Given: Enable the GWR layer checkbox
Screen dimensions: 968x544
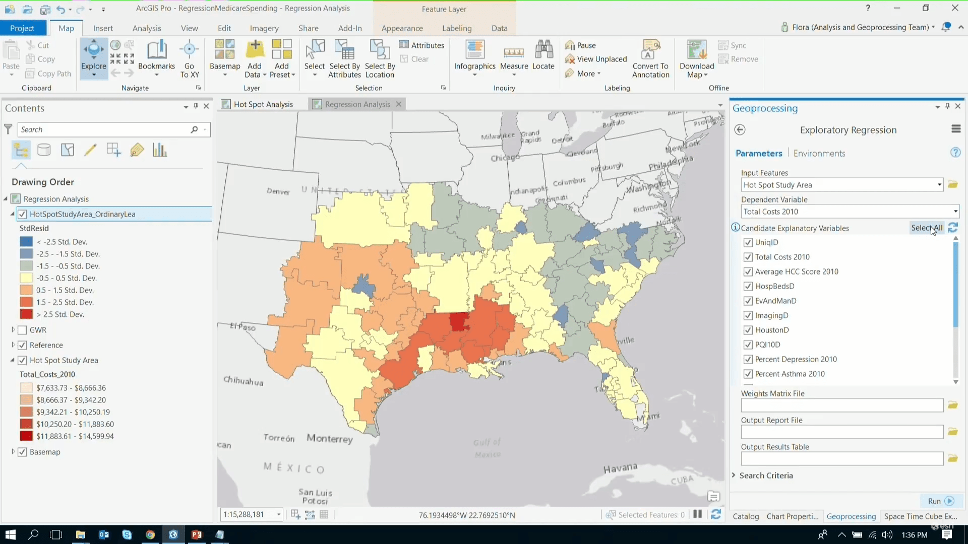Looking at the screenshot, I should [x=22, y=330].
